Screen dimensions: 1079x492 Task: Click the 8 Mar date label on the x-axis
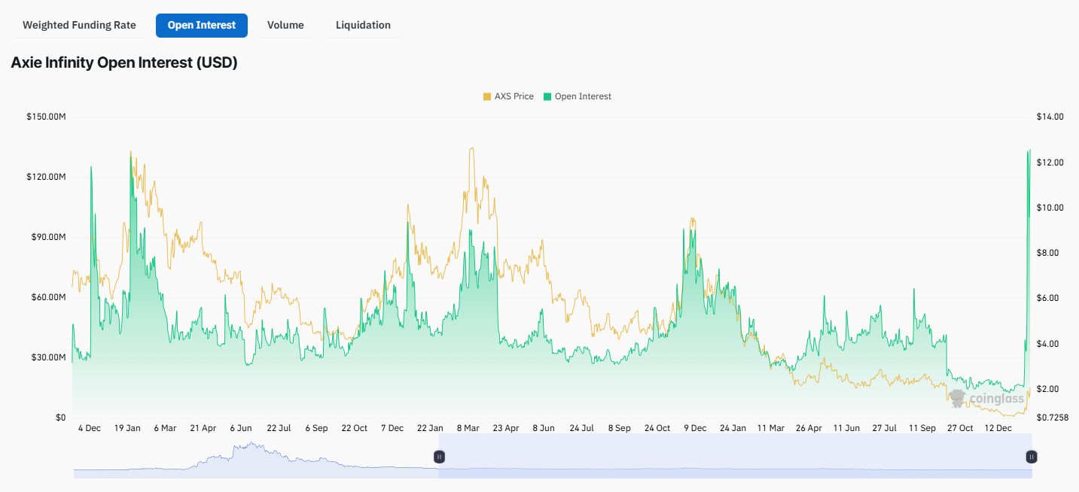pos(468,427)
